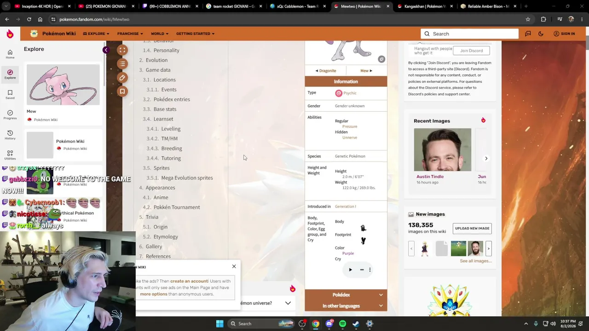Open the Progress sidebar section

tap(10, 115)
